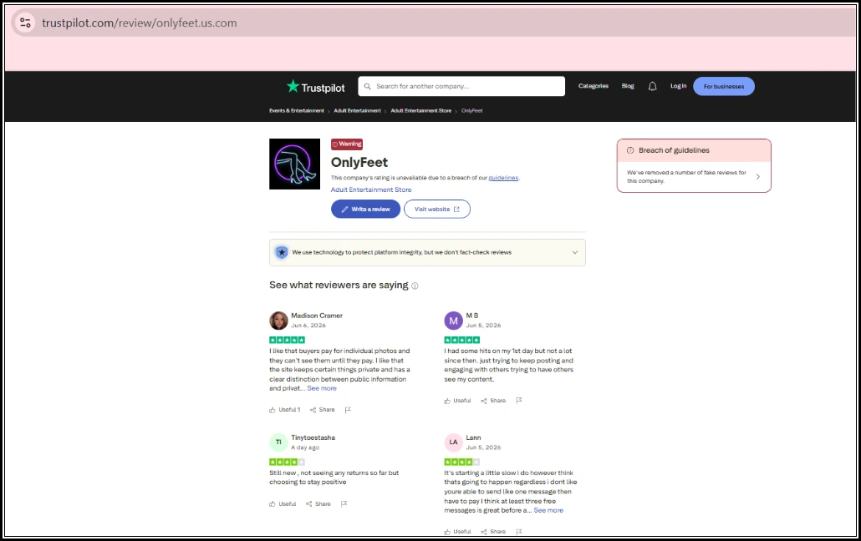This screenshot has height=541, width=861.
Task: Click the red Warning badge
Action: (347, 144)
